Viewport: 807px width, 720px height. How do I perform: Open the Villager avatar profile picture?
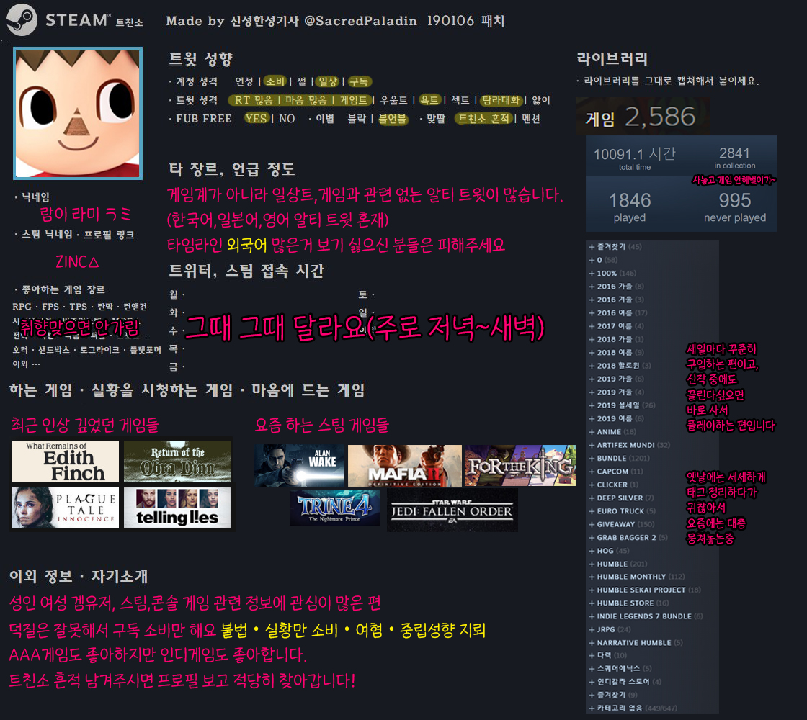click(78, 113)
